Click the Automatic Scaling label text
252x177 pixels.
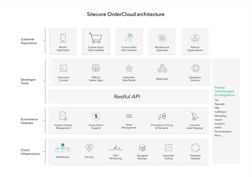[169, 157]
